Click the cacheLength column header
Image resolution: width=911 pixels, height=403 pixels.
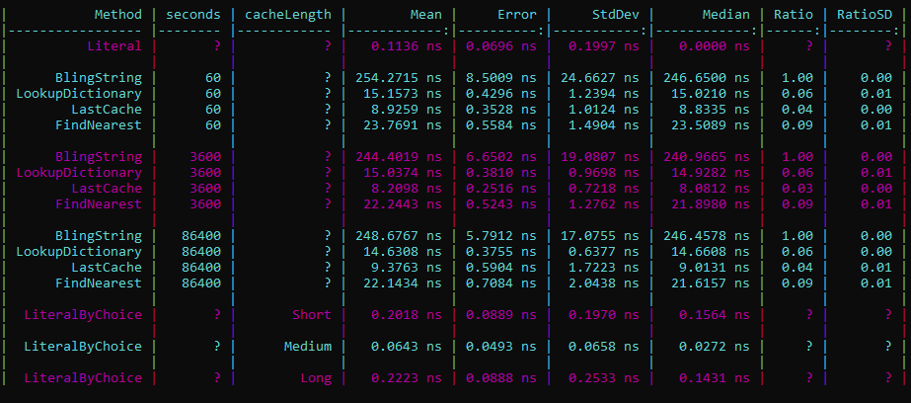point(288,15)
